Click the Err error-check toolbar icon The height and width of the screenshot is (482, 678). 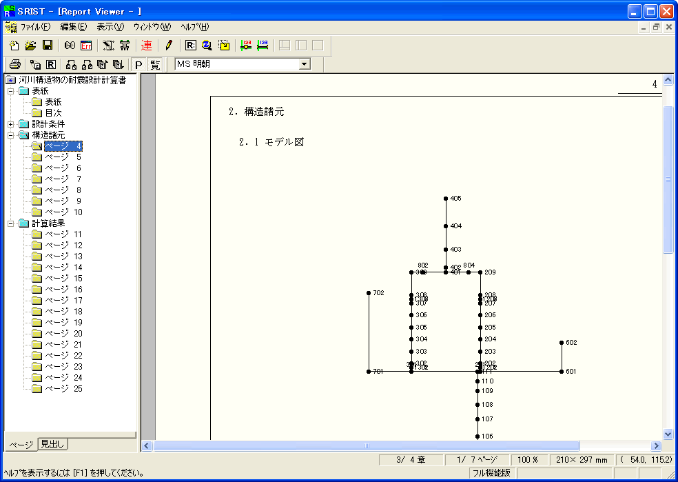[85, 45]
